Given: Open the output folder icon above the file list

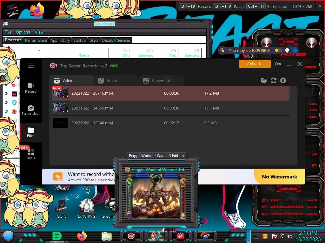Looking at the screenshot, I should [264, 80].
